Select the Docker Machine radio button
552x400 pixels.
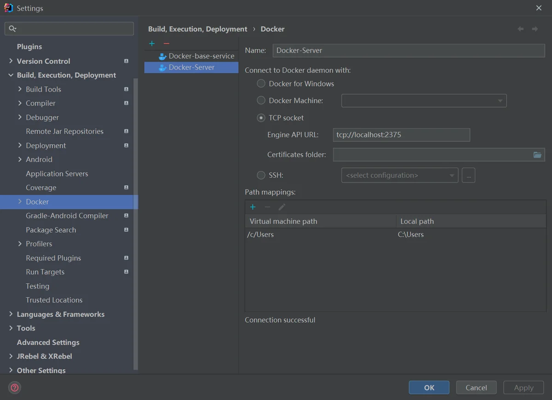click(261, 100)
